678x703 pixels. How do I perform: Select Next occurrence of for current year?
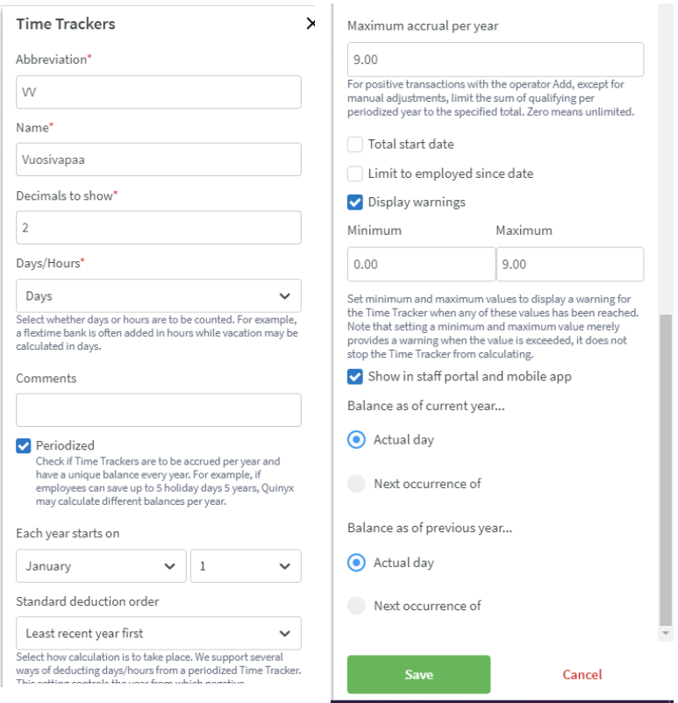click(356, 484)
